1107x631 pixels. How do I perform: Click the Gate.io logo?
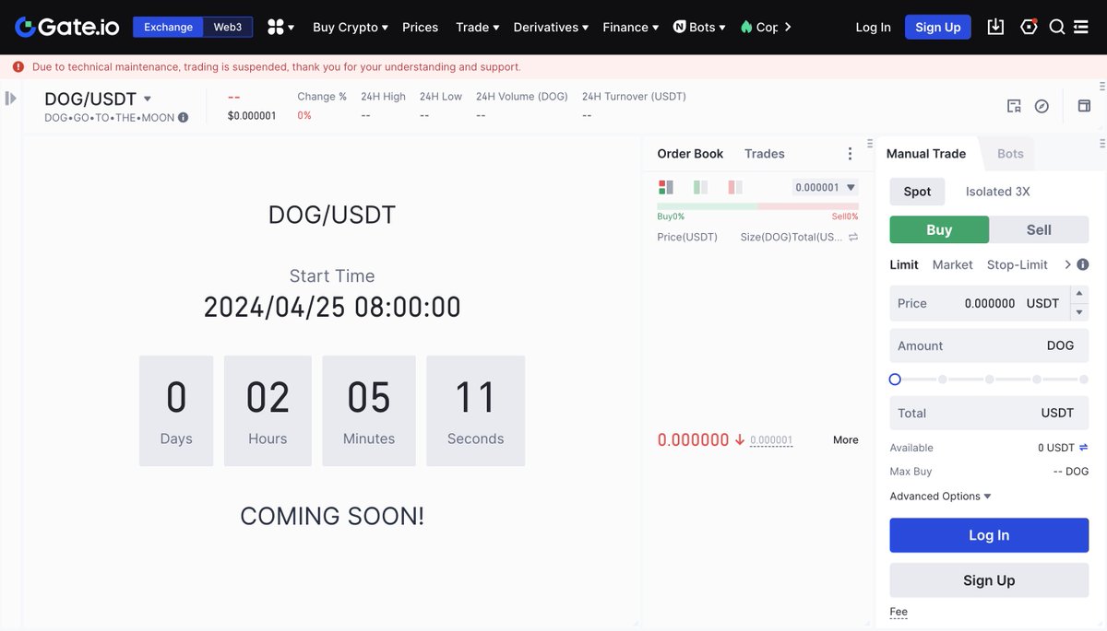click(66, 27)
